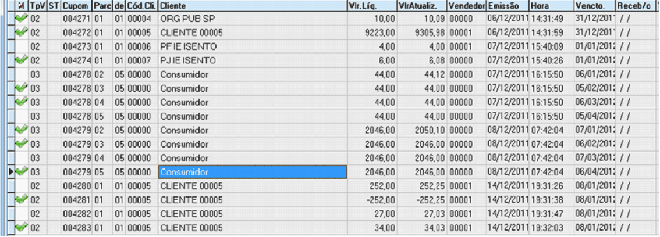The width and height of the screenshot is (660, 237).
Task: Click checkmark for coupon 004278 parcel 04
Action: pos(20,102)
